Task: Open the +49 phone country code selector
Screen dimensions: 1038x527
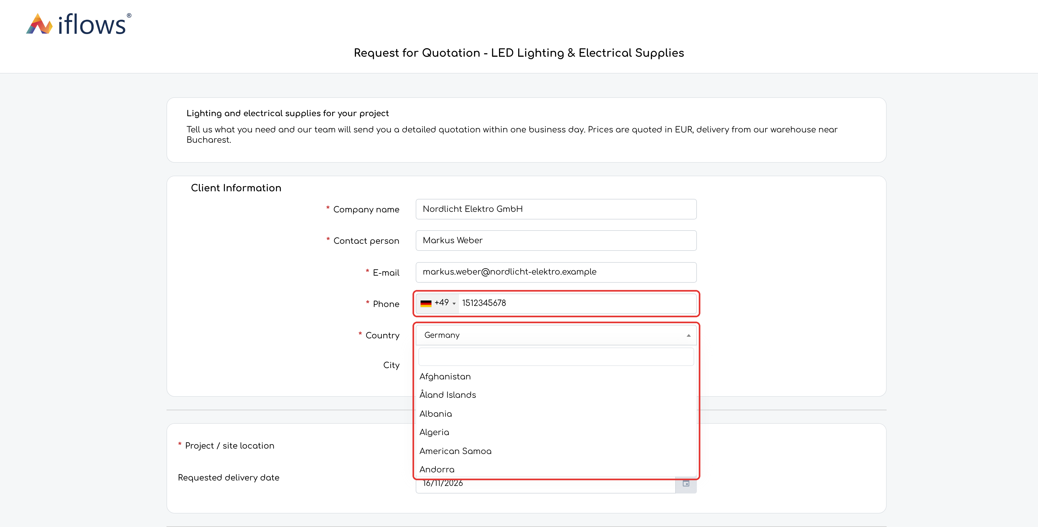Action: click(x=438, y=303)
